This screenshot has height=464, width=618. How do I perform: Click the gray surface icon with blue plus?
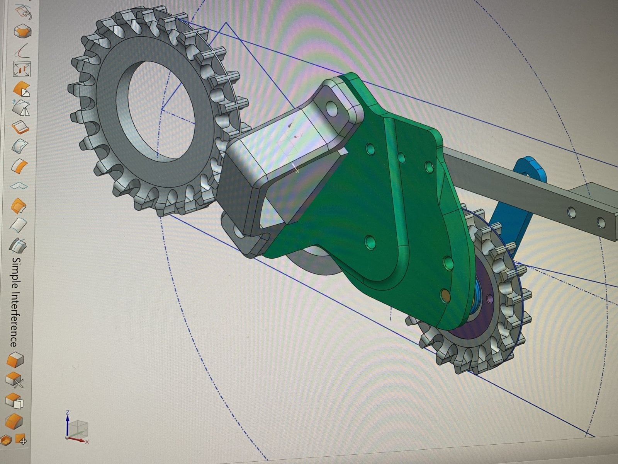coord(21,107)
